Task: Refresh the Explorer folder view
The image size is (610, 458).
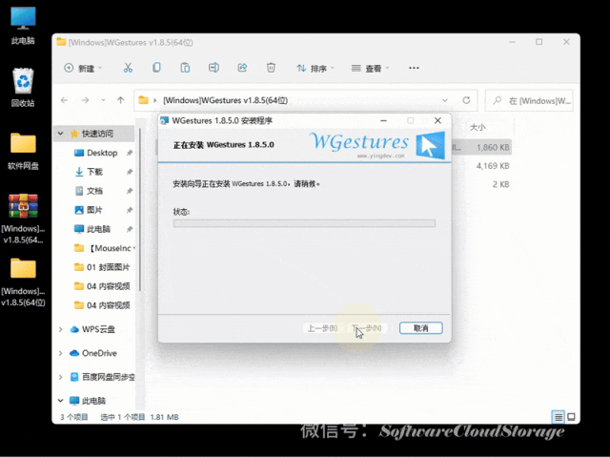Action: pyautogui.click(x=466, y=100)
